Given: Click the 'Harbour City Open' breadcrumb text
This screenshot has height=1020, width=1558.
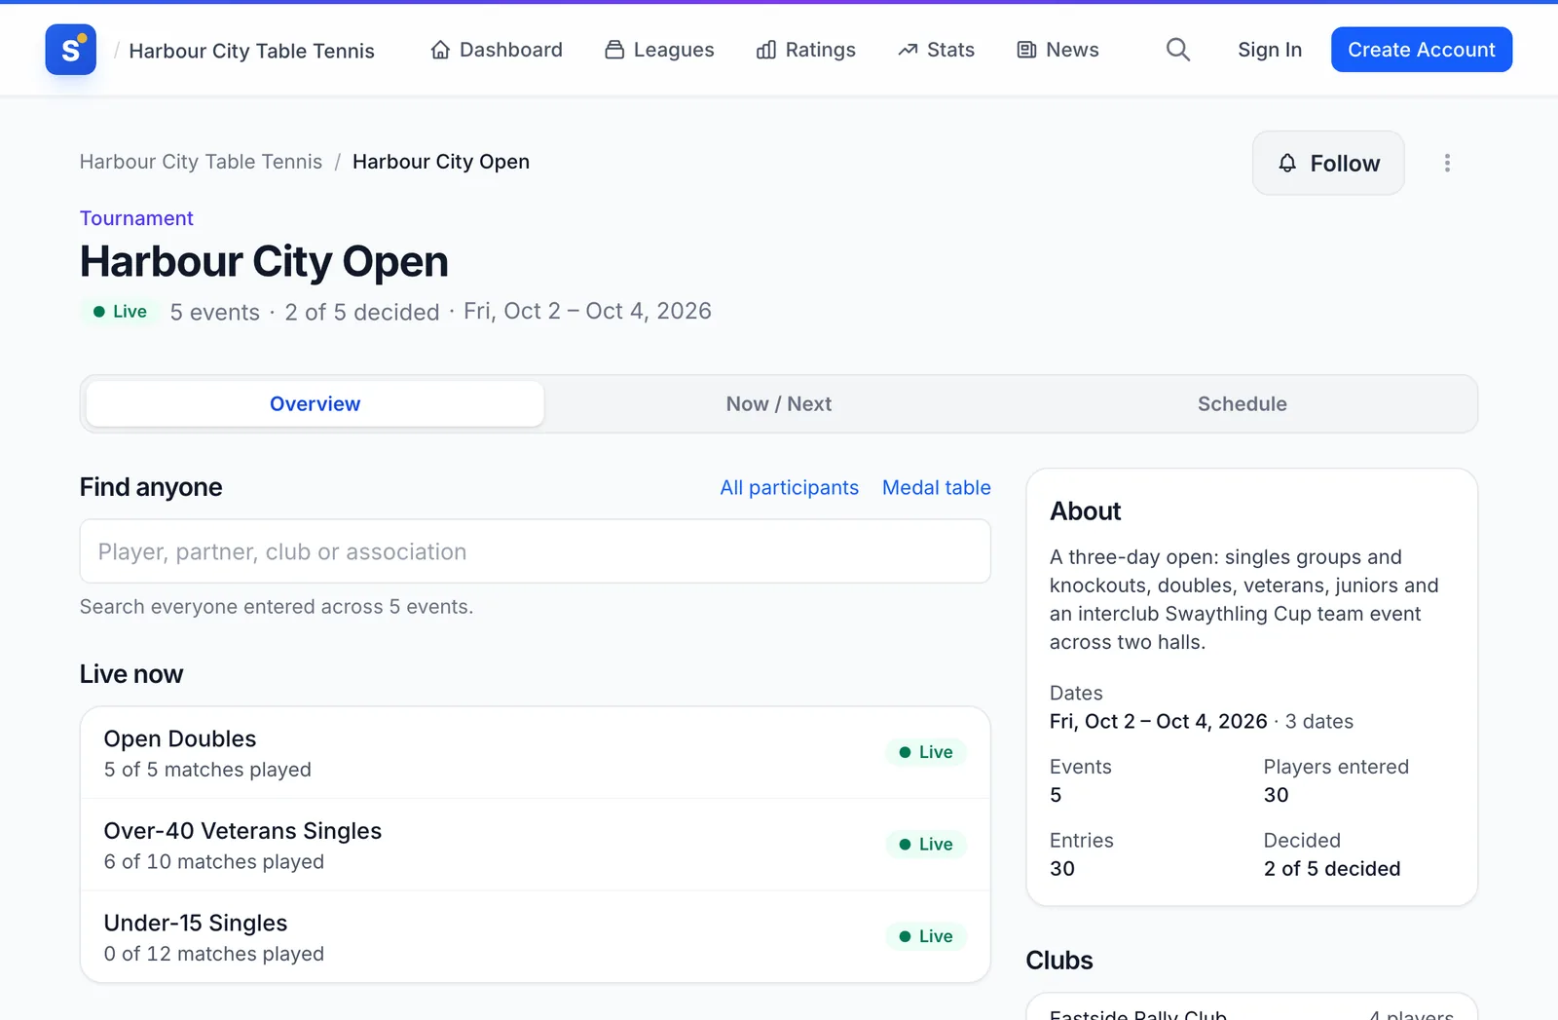Looking at the screenshot, I should [x=441, y=162].
